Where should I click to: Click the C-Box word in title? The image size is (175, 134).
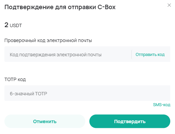click(107, 7)
